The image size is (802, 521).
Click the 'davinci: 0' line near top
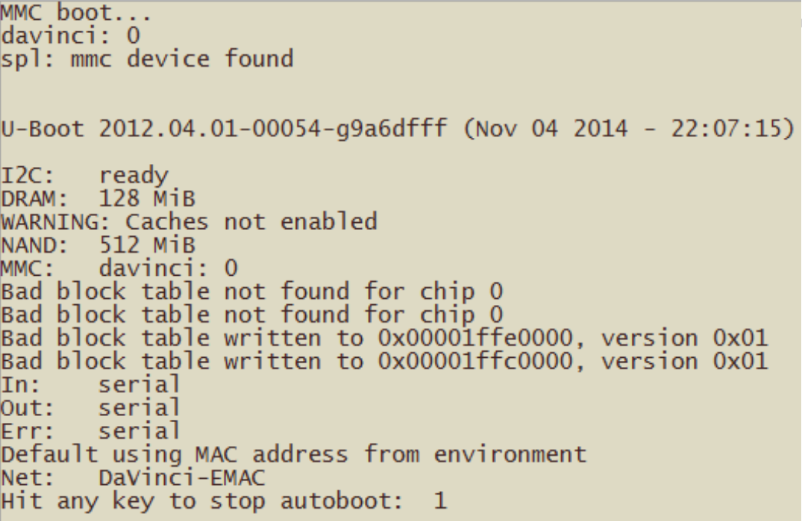pos(71,35)
